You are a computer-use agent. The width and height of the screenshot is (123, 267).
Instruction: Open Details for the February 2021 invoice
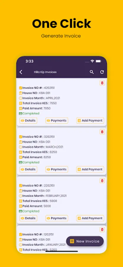pyautogui.click(x=28, y=218)
